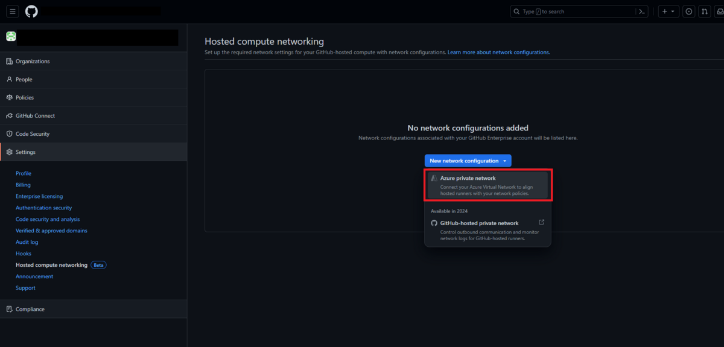Click the Azure logo icon in dropdown
724x347 pixels.
(x=434, y=179)
